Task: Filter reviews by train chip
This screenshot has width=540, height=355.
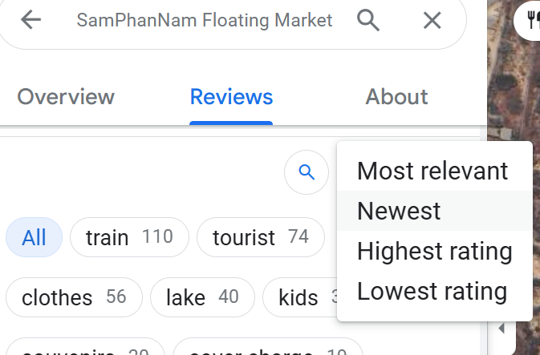Action: (x=129, y=237)
